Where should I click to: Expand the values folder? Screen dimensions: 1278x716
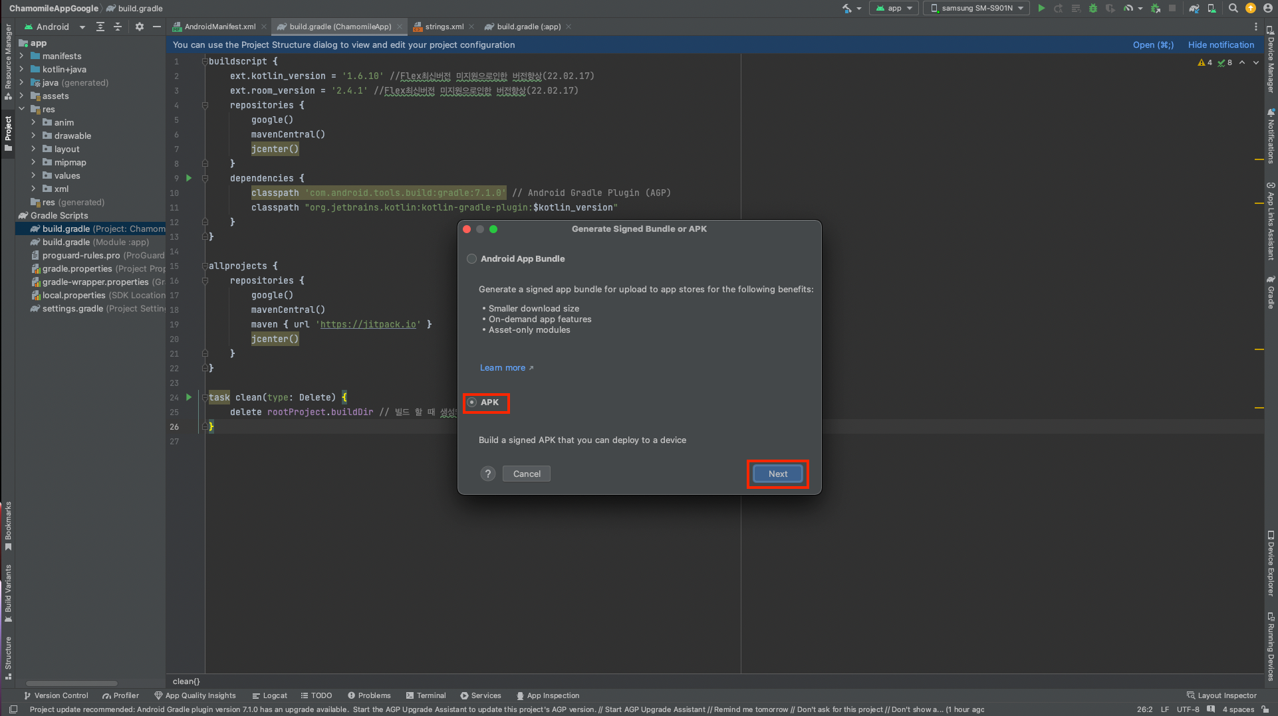[33, 175]
